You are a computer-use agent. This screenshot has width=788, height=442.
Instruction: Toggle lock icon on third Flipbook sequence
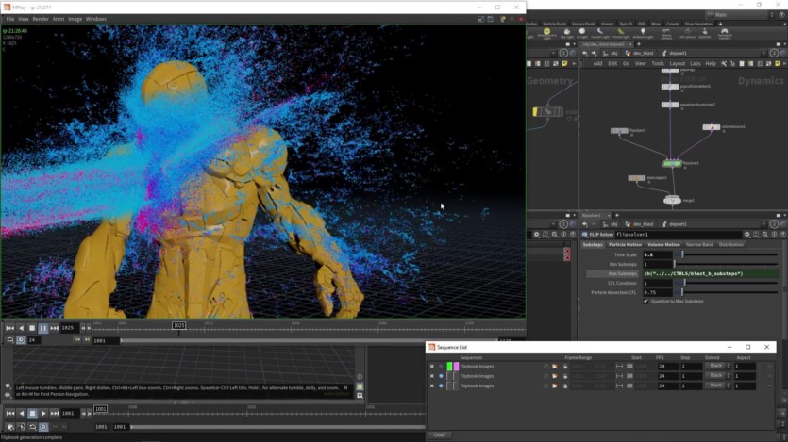(565, 385)
